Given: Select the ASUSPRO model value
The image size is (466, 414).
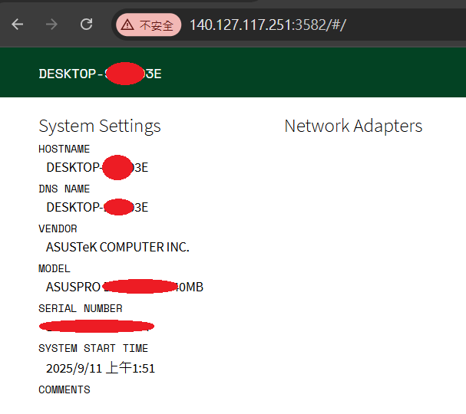Looking at the screenshot, I should tap(124, 287).
